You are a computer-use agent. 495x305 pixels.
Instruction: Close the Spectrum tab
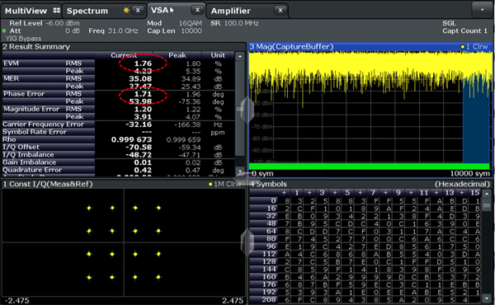click(138, 11)
